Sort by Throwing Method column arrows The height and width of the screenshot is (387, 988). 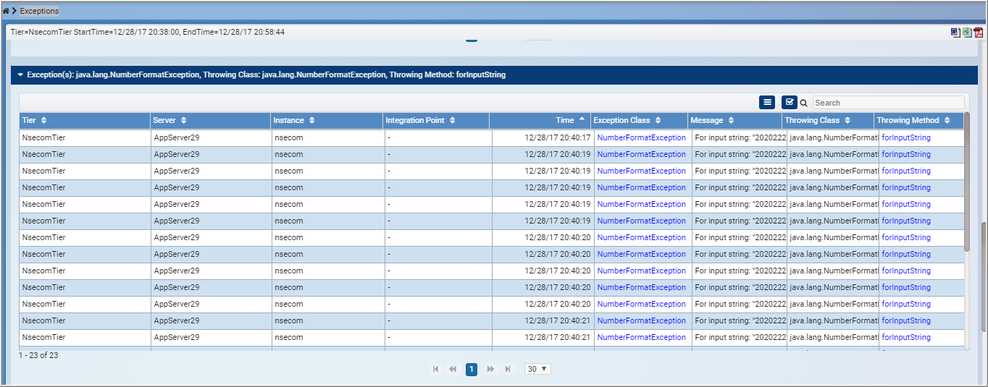coord(946,120)
